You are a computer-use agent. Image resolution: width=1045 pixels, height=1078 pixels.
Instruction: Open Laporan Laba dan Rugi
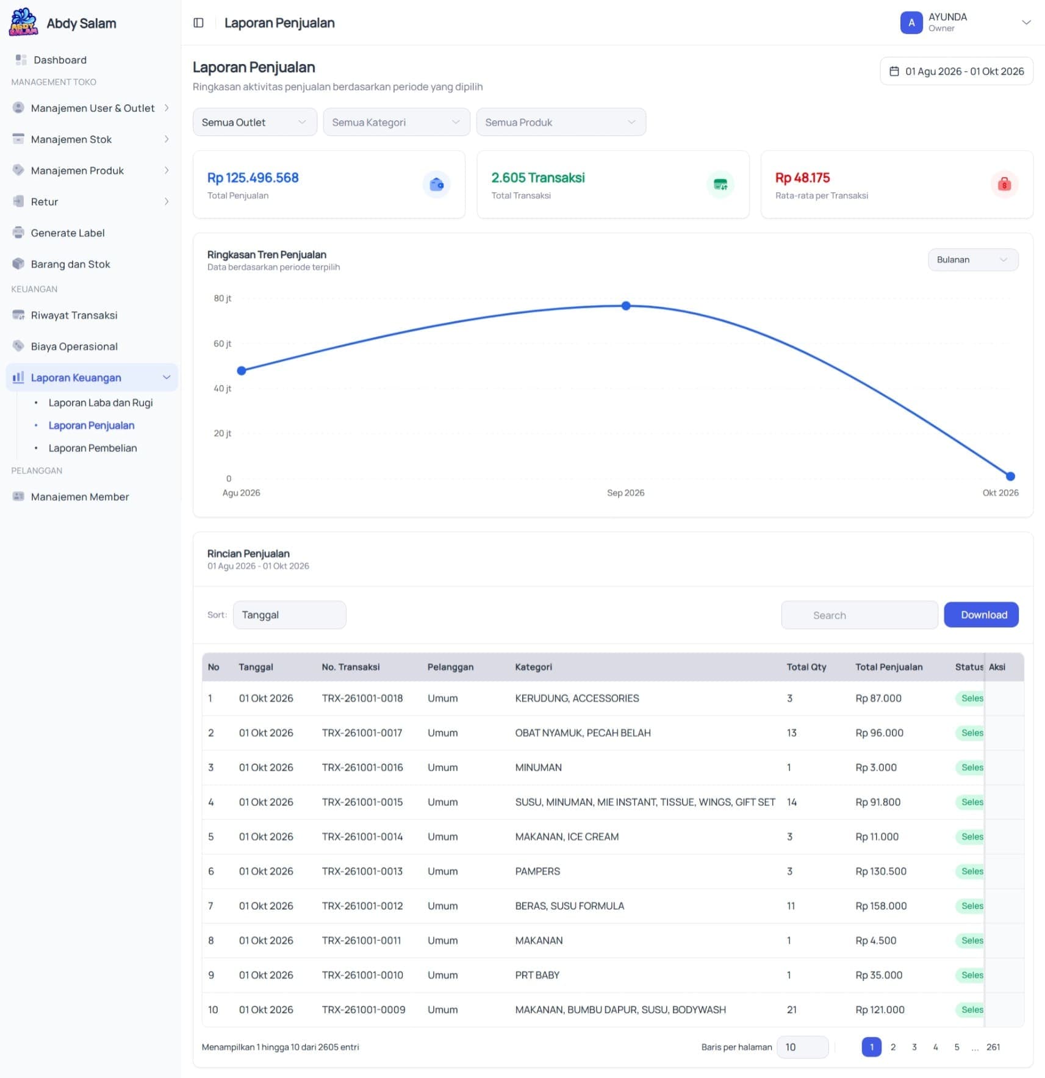pos(101,402)
